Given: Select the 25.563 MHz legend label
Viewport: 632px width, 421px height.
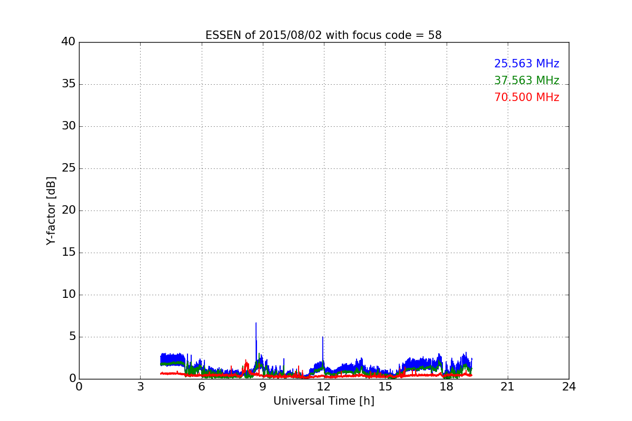Looking at the screenshot, I should [x=527, y=64].
